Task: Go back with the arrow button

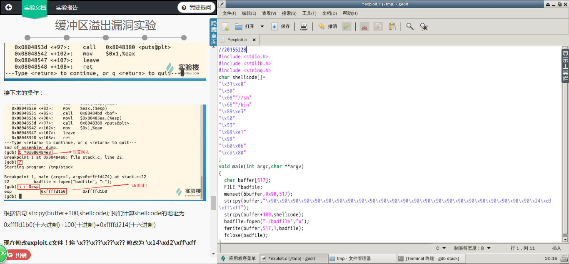Action: coord(9,7)
